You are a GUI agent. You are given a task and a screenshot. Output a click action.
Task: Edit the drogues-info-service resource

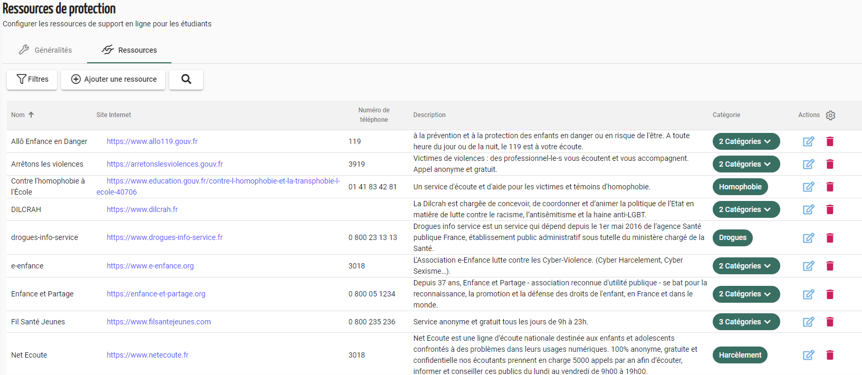coord(808,238)
